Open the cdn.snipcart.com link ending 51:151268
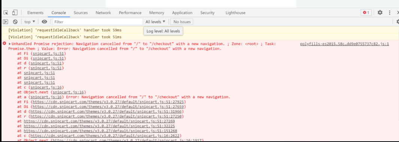Image resolution: width=399 pixels, height=142 pixels. tap(101, 130)
